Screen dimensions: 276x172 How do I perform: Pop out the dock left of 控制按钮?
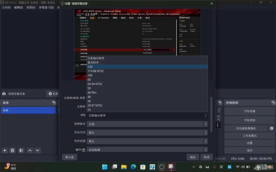click(x=220, y=103)
